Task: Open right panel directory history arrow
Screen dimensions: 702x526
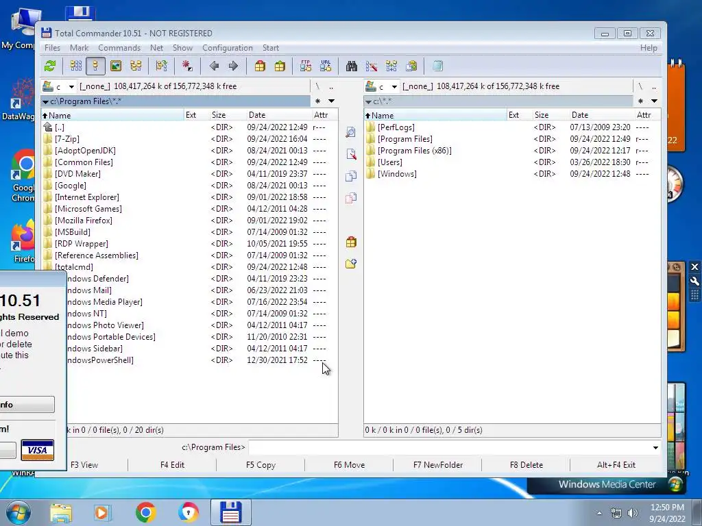Action: pos(654,101)
